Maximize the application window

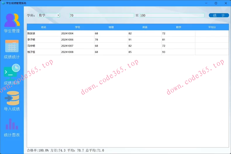pyautogui.click(x=216, y=3)
